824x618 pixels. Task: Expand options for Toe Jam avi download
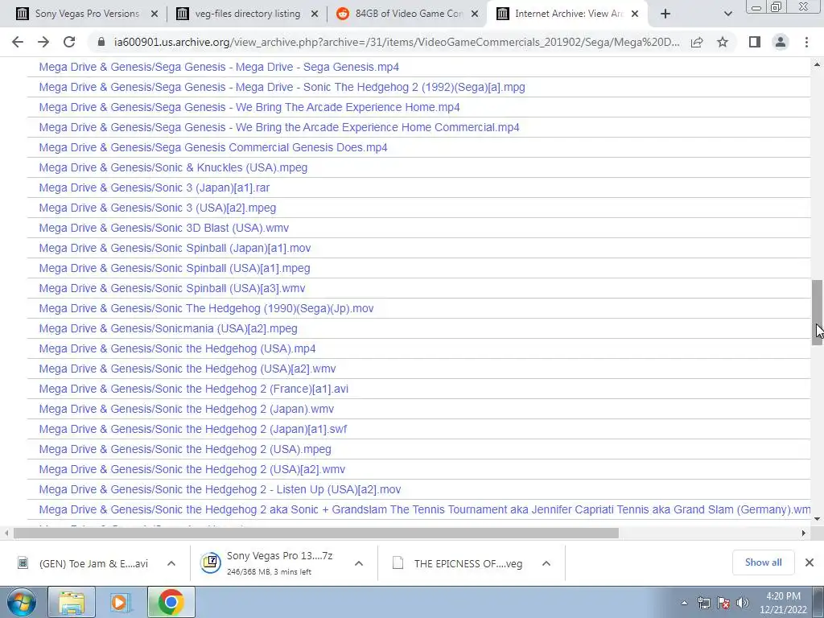(171, 563)
